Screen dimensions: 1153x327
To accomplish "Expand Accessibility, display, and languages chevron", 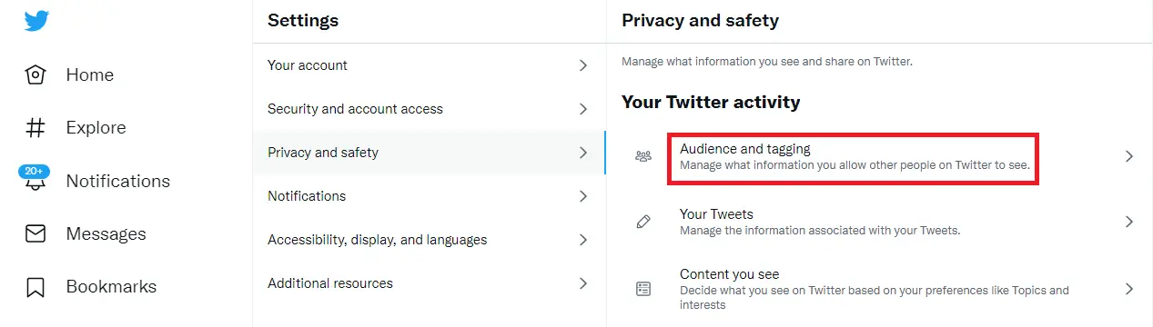I will [583, 240].
